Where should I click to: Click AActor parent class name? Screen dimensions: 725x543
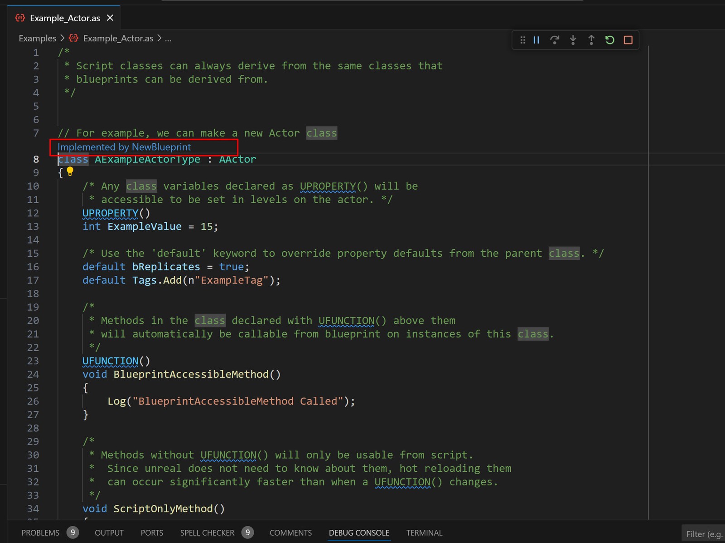[x=238, y=159]
